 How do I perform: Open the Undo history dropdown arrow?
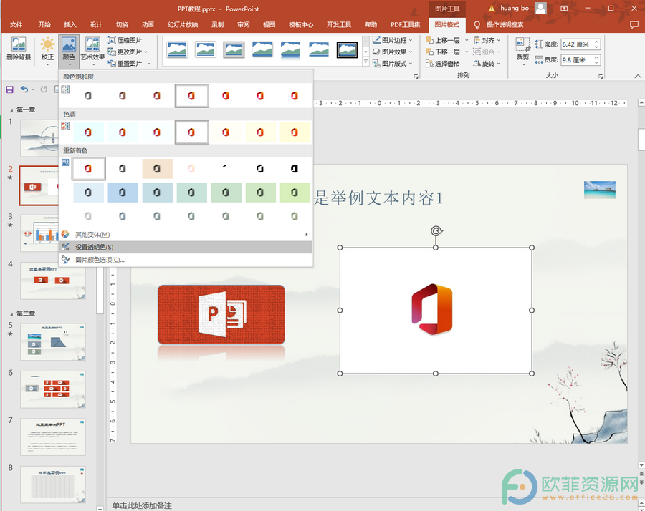[33, 89]
